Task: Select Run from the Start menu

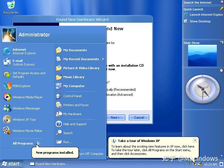Action: tap(67, 142)
